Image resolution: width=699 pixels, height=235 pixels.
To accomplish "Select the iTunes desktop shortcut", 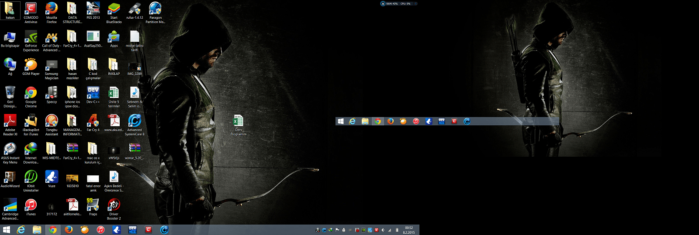I will point(31,207).
